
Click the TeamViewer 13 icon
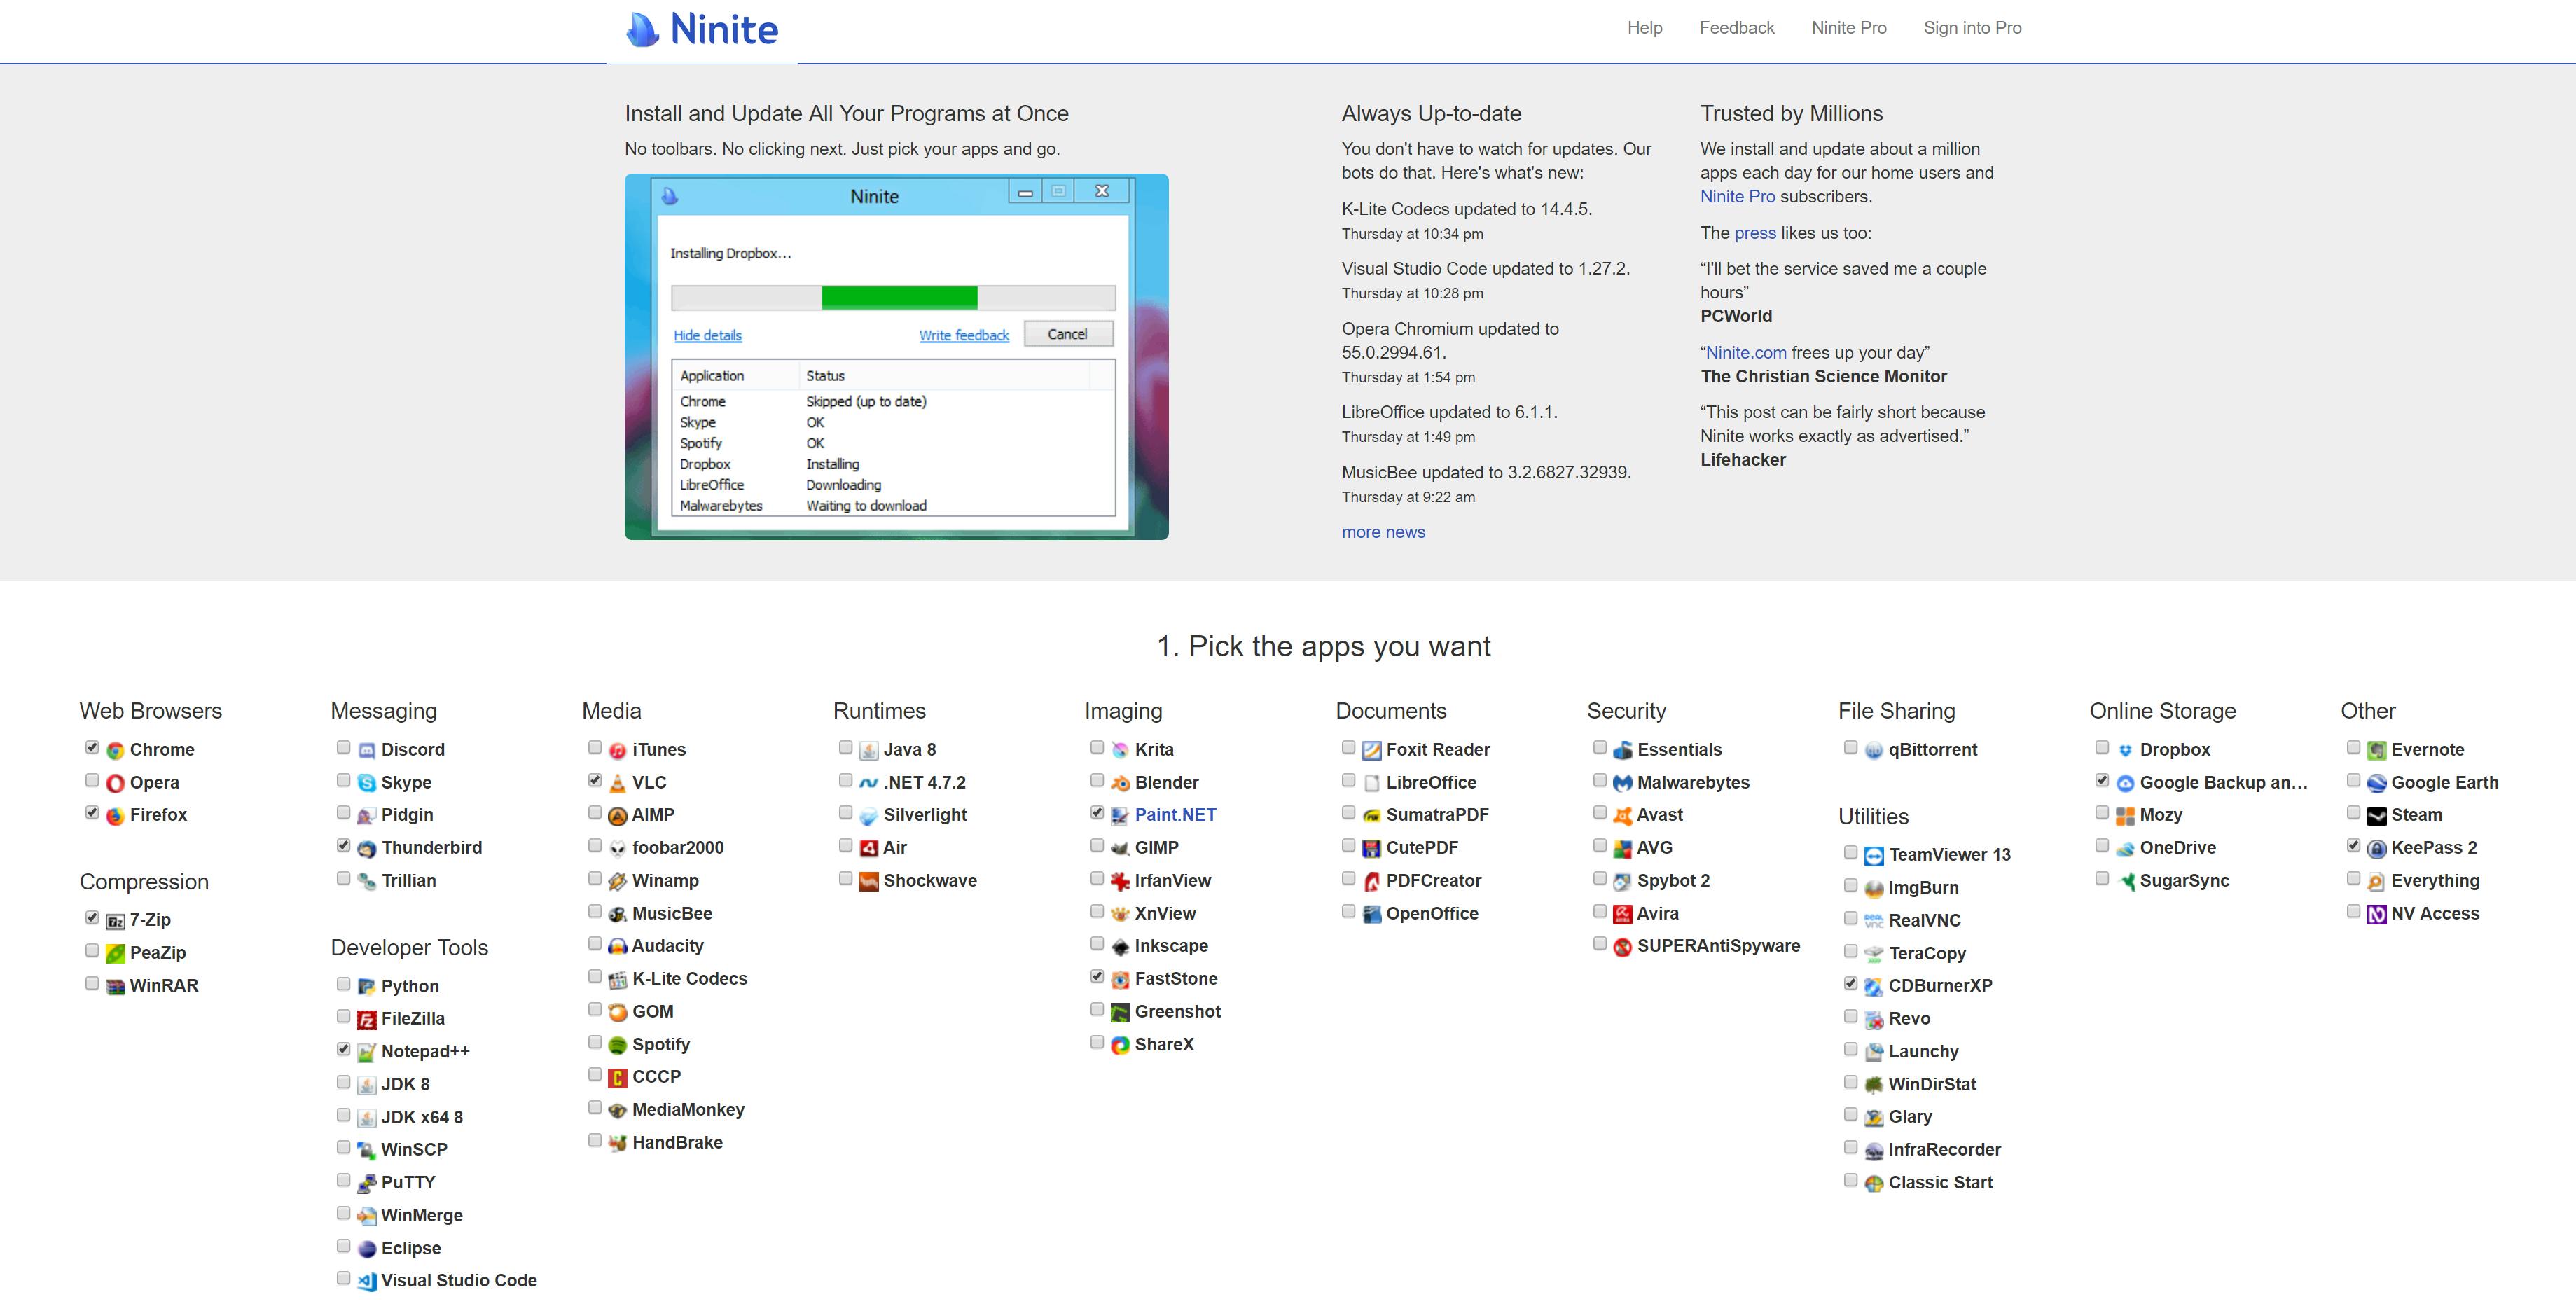[x=1873, y=856]
